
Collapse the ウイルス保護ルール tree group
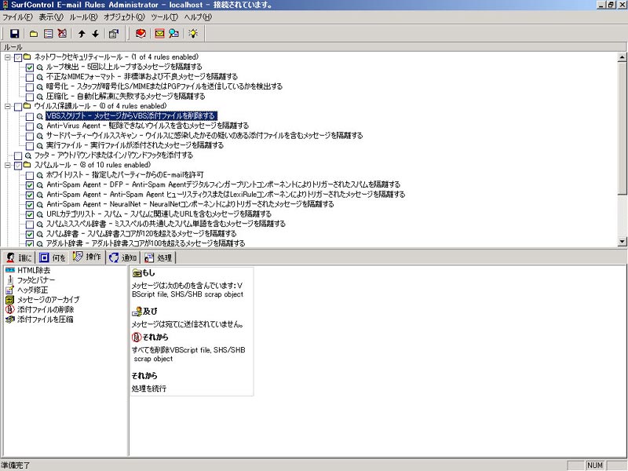coord(8,106)
